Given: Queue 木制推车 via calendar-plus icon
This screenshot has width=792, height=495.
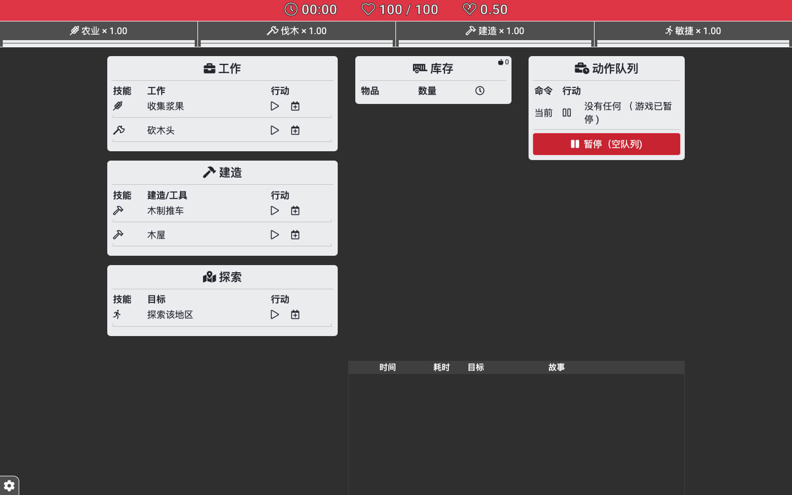Looking at the screenshot, I should [295, 211].
